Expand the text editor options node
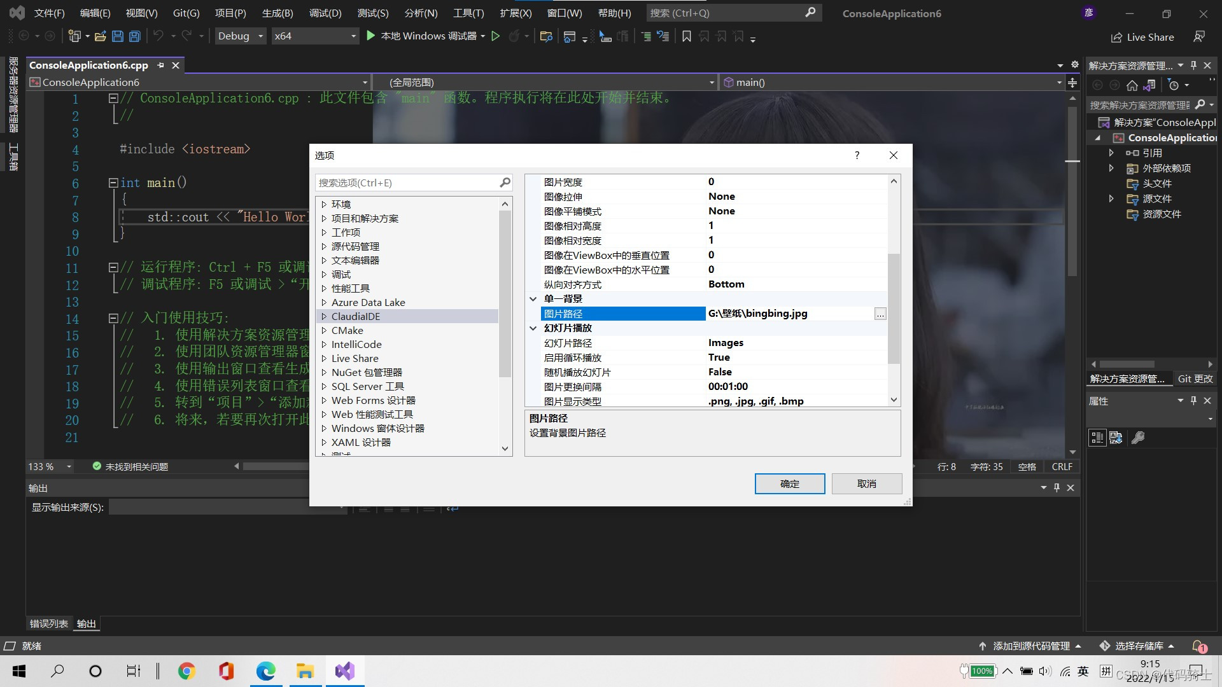Screen dimensions: 1222x687 click(x=324, y=260)
